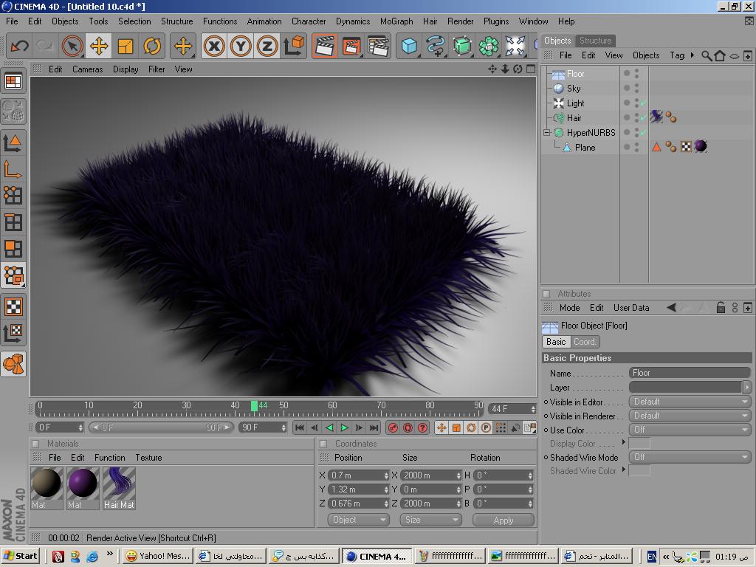Click the Shaded Wire Color swatch
This screenshot has width=756, height=567.
639,470
